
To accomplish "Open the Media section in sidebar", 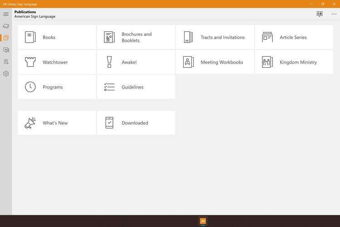I will pyautogui.click(x=6, y=50).
